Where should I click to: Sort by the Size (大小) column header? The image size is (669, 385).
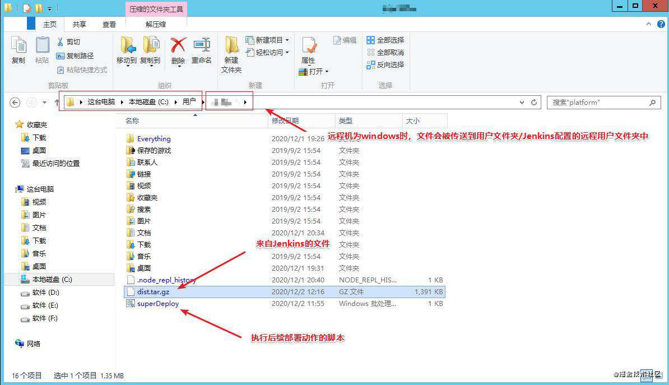[x=425, y=121]
